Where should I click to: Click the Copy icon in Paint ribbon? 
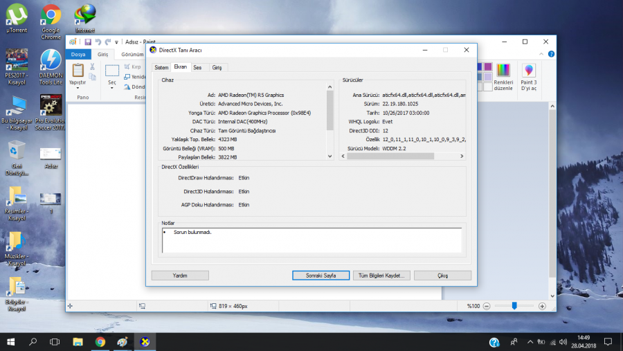[x=92, y=76]
